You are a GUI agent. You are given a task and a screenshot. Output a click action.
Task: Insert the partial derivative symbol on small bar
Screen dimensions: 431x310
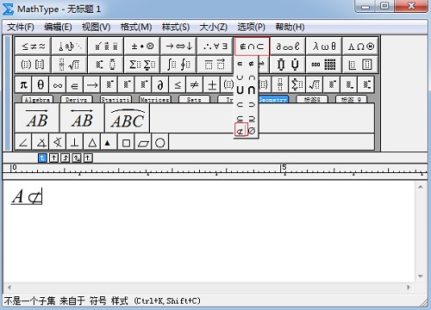[160, 84]
